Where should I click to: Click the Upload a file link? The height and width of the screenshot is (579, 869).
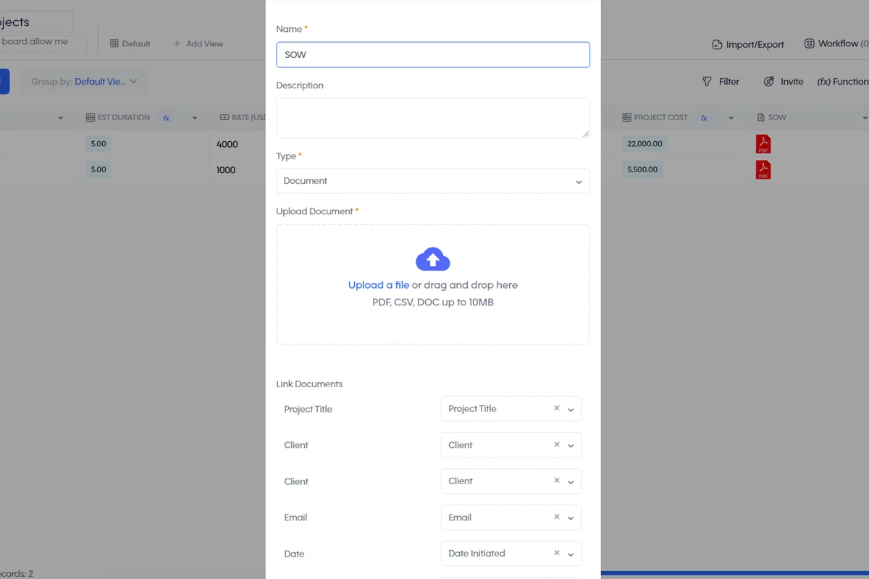coord(379,285)
